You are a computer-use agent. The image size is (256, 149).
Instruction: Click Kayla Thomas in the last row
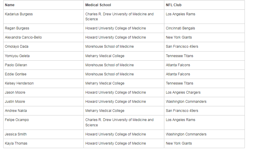(16, 144)
